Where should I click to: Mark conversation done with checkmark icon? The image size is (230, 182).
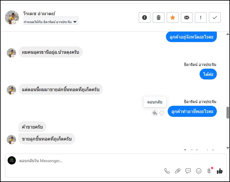[215, 18]
